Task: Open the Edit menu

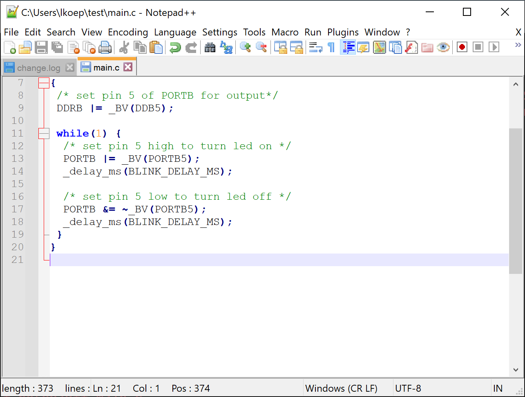Action: point(33,32)
